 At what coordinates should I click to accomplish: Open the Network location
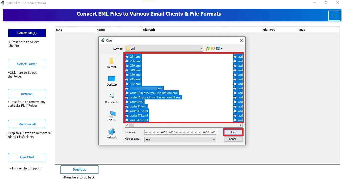click(112, 134)
